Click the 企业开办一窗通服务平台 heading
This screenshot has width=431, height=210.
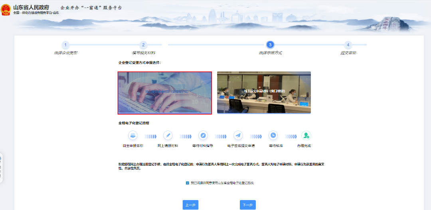click(x=91, y=8)
